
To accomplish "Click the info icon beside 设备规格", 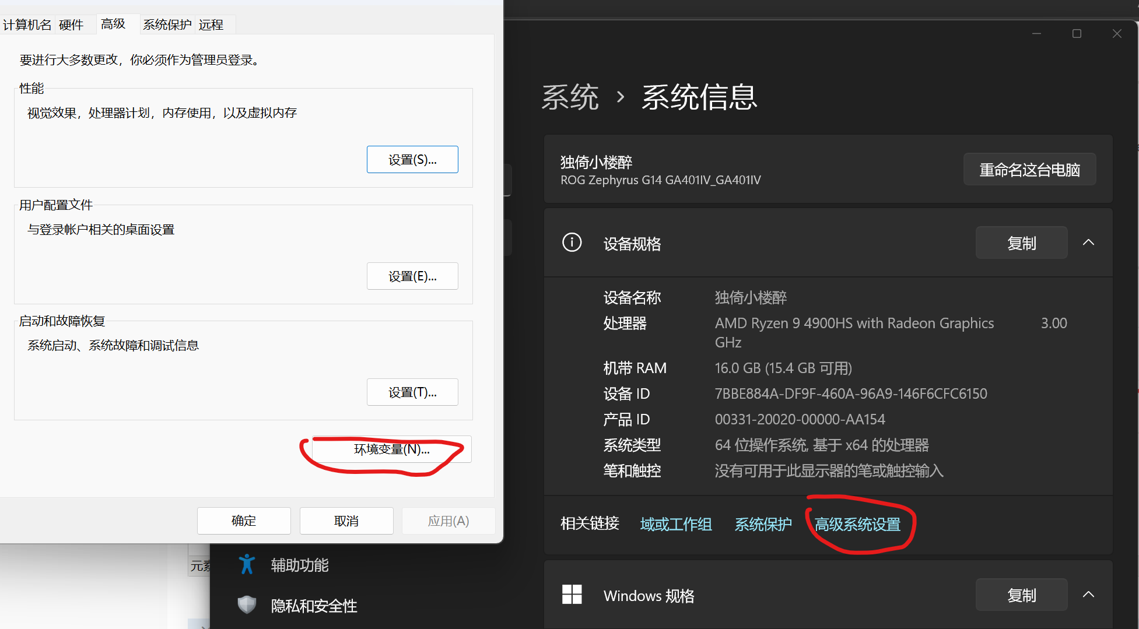I will [x=572, y=243].
